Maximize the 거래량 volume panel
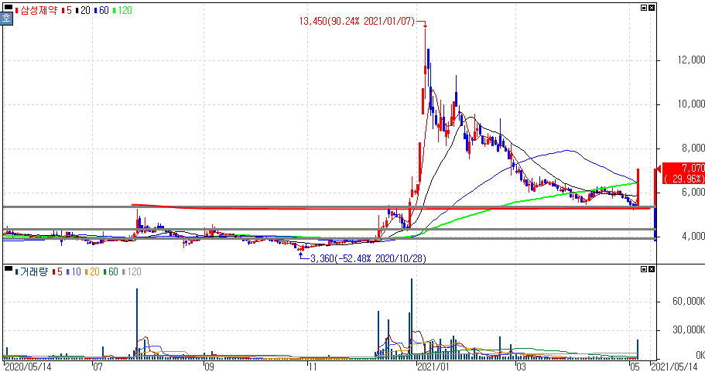705x372 pixels. click(644, 269)
